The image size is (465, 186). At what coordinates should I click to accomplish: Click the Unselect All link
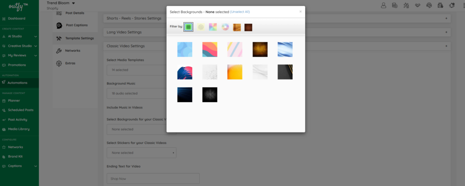pos(240,12)
